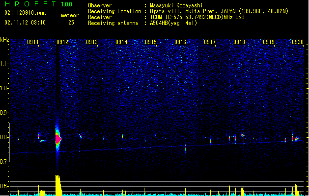
Task: Click the red echo burst near 0920
Action: click(296, 139)
